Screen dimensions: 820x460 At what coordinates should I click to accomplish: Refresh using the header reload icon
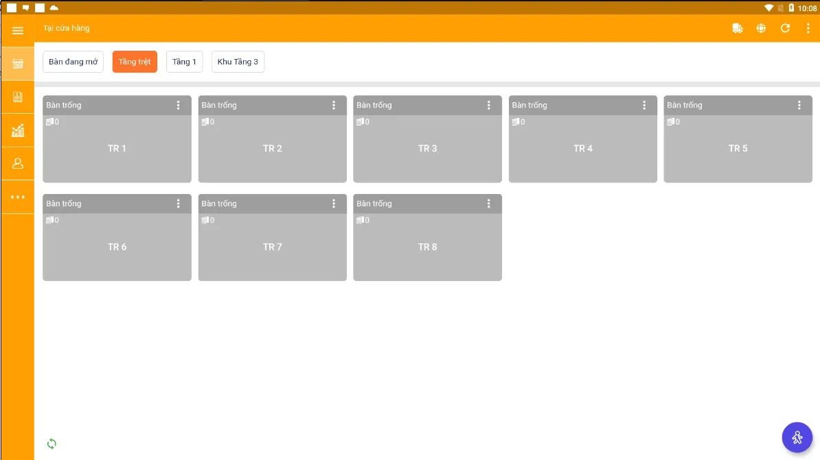coord(785,28)
